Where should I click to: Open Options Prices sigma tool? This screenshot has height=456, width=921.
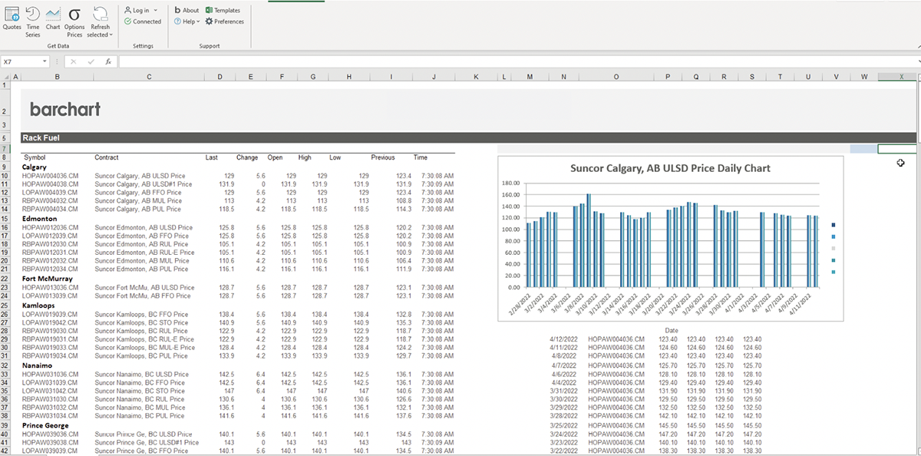74,21
